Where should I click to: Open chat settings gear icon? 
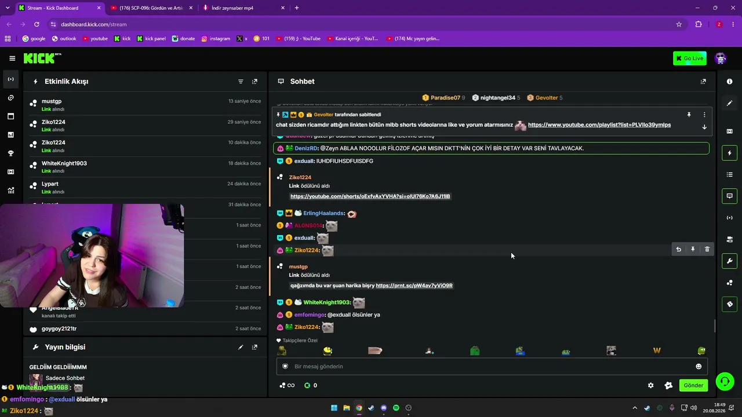click(650, 386)
